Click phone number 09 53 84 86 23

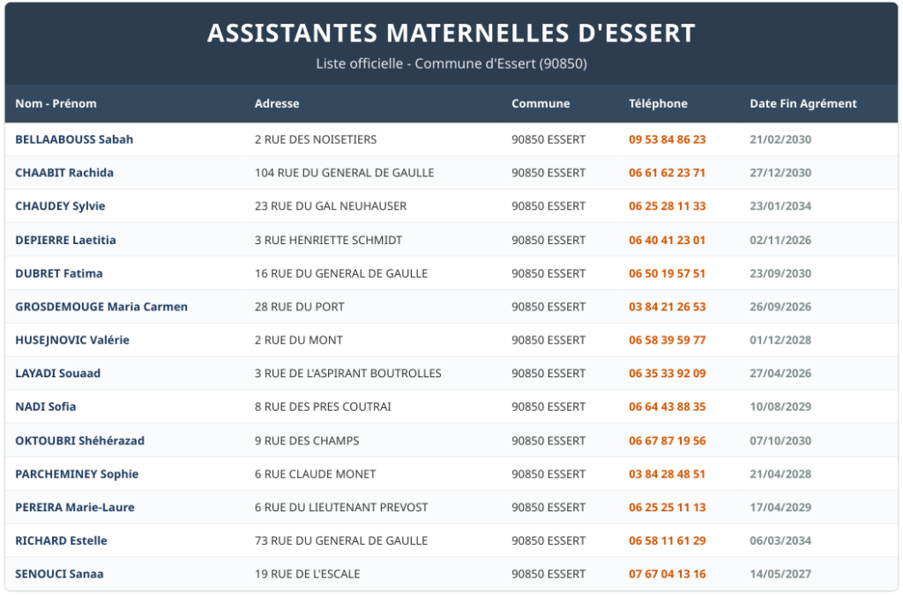coord(667,139)
